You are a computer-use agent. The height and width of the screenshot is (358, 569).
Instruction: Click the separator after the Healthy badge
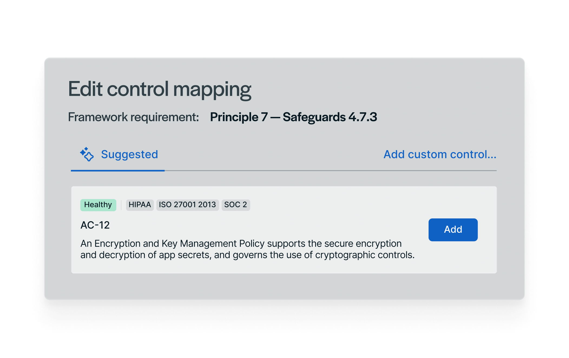[x=121, y=205]
